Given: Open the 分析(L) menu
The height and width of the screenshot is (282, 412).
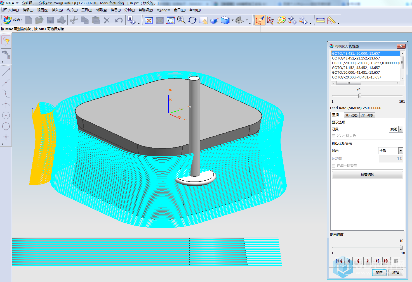Looking at the screenshot, I should click(130, 10).
